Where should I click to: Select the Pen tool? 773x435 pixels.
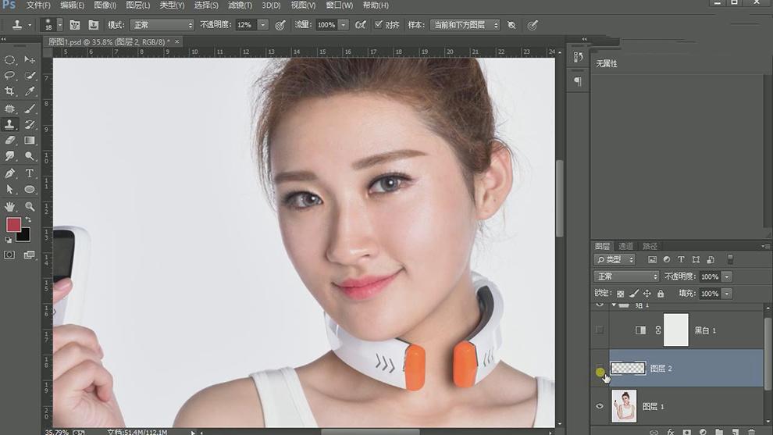click(10, 173)
